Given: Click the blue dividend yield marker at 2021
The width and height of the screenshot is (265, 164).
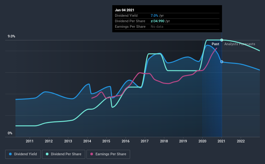Looking at the screenshot, I should [x=222, y=62].
